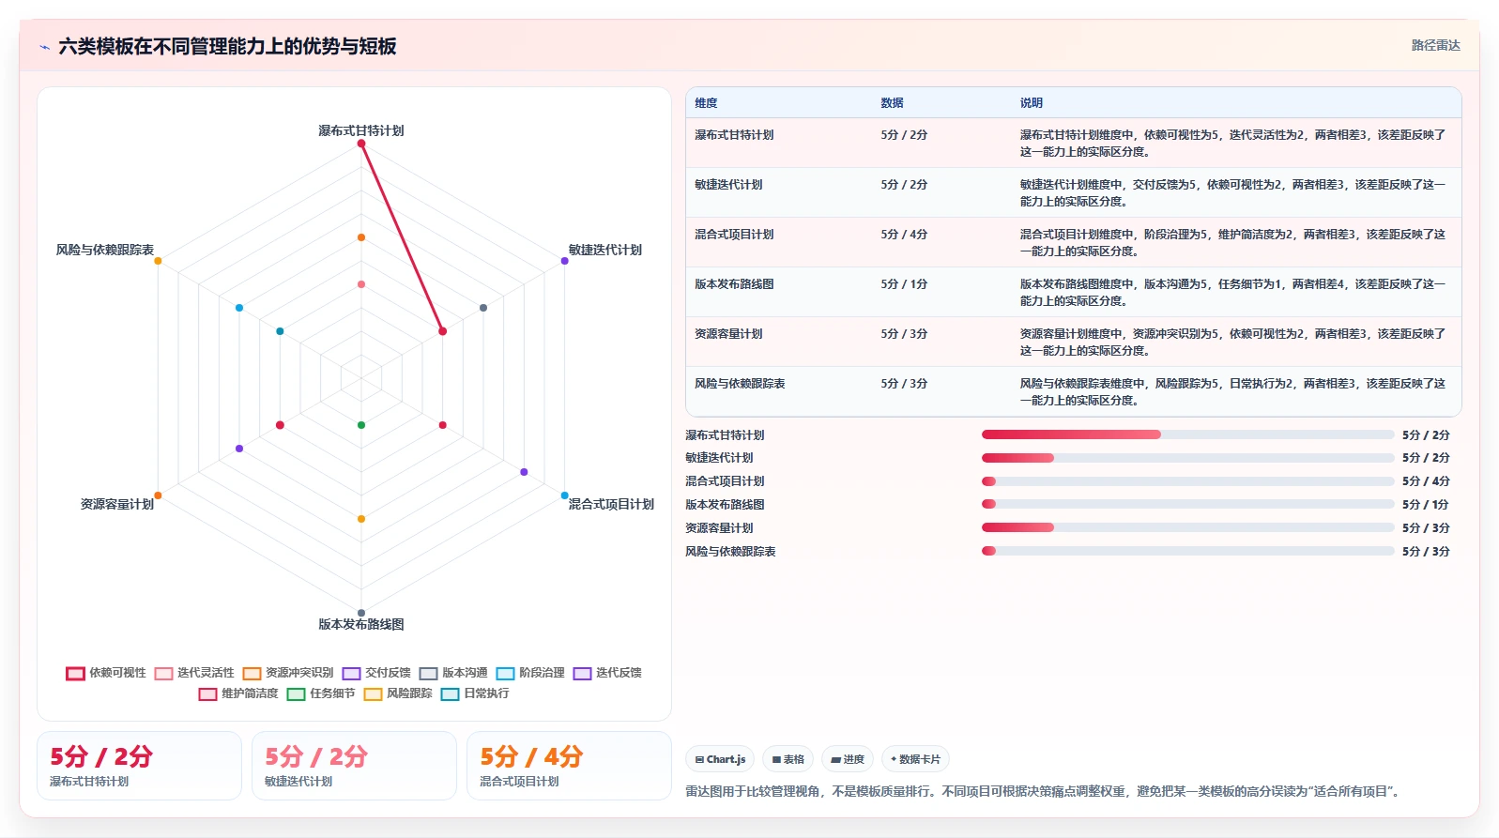Toggle the 版本沟通 legend item
1499x838 pixels.
point(453,673)
